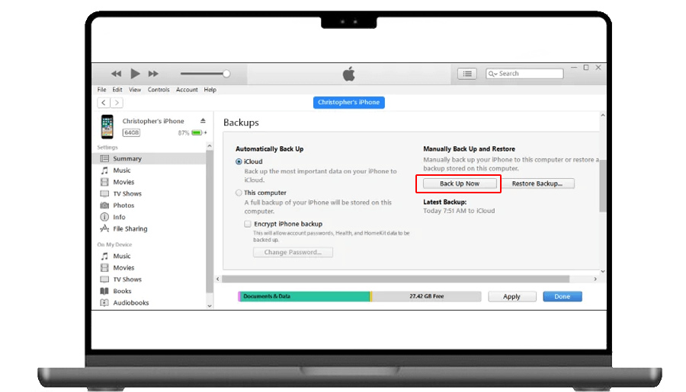Click the battery level icon
686x392 pixels.
point(197,132)
